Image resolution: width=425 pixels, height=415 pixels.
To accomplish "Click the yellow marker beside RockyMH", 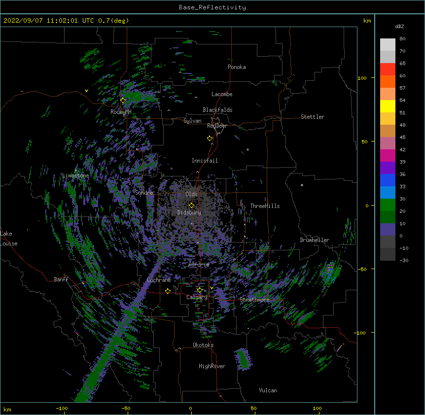I will (x=123, y=101).
